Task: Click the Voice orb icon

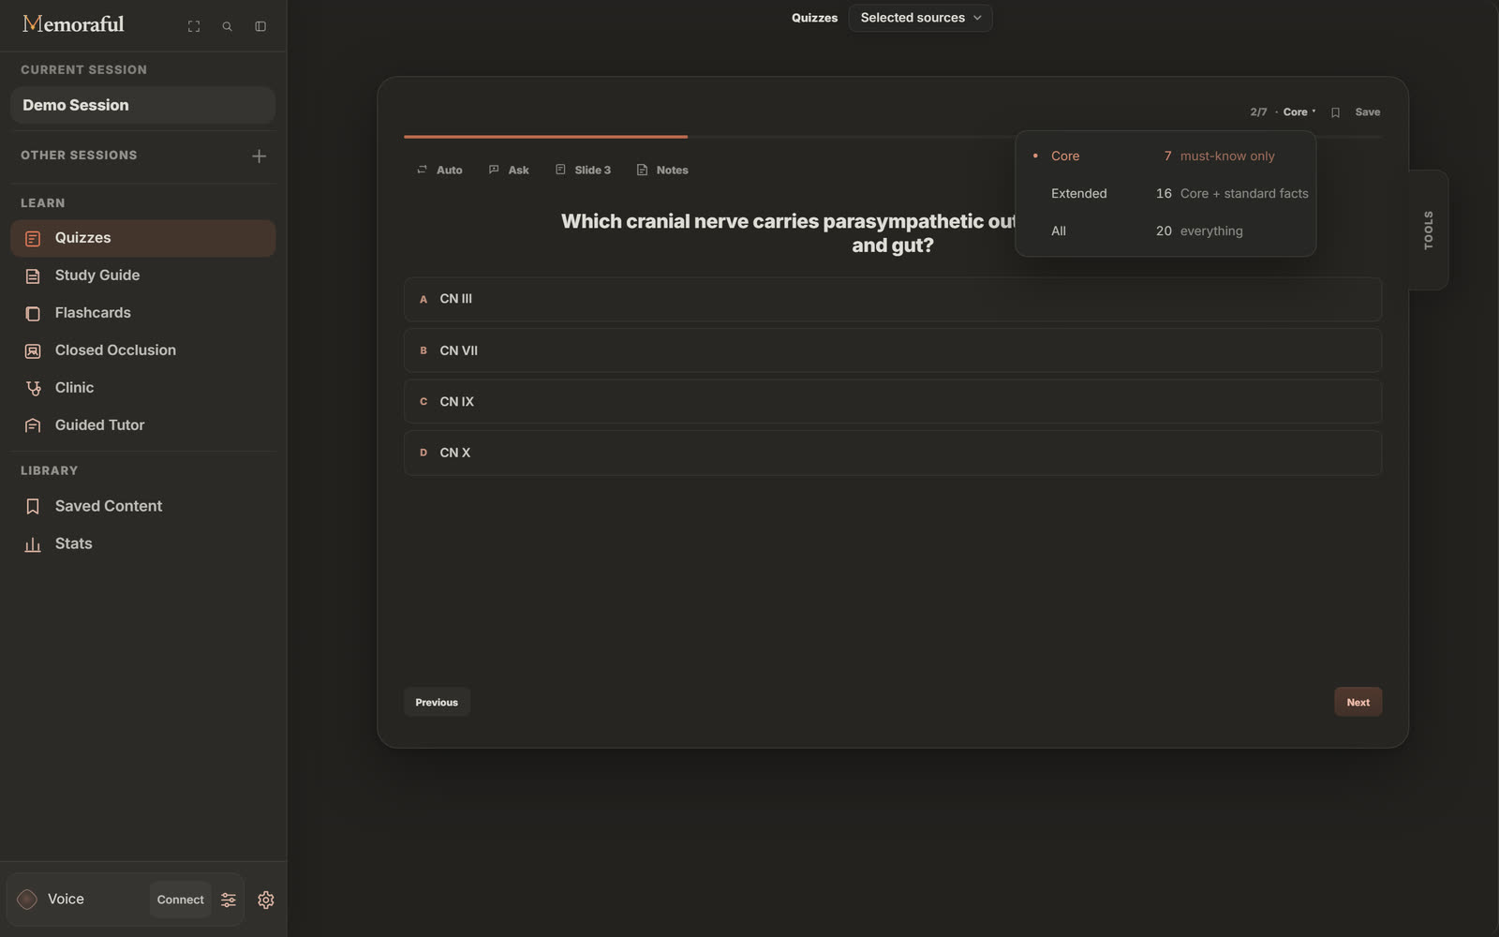Action: [x=27, y=900]
